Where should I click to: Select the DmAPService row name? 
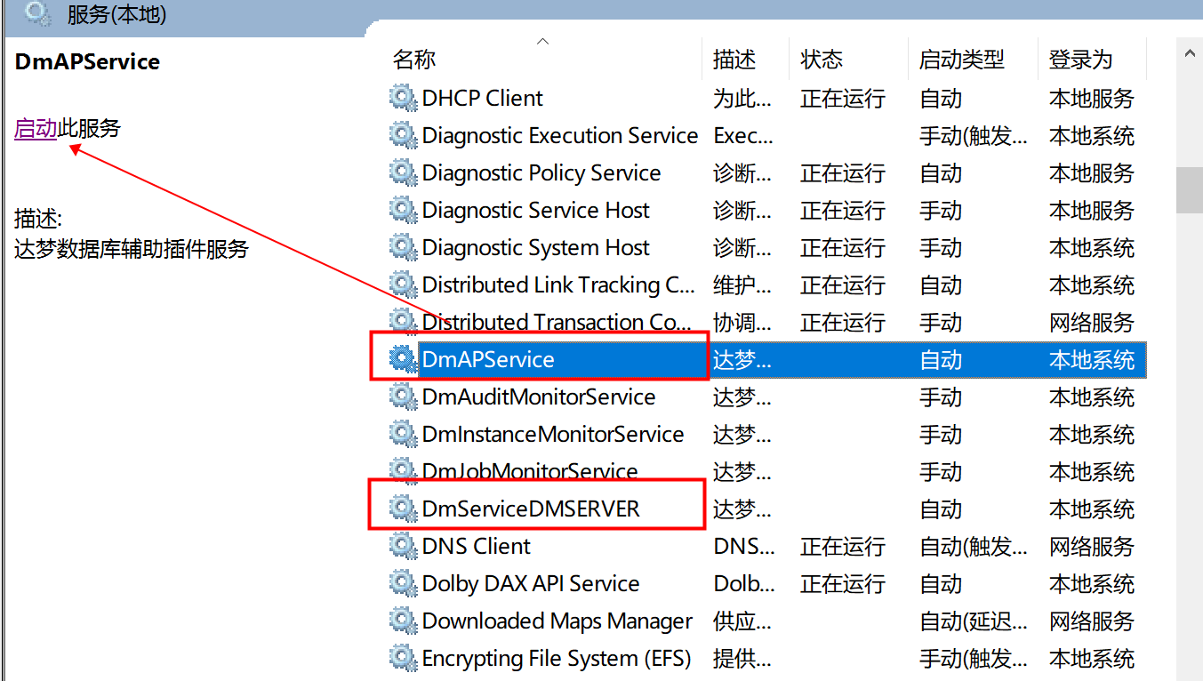pyautogui.click(x=488, y=359)
